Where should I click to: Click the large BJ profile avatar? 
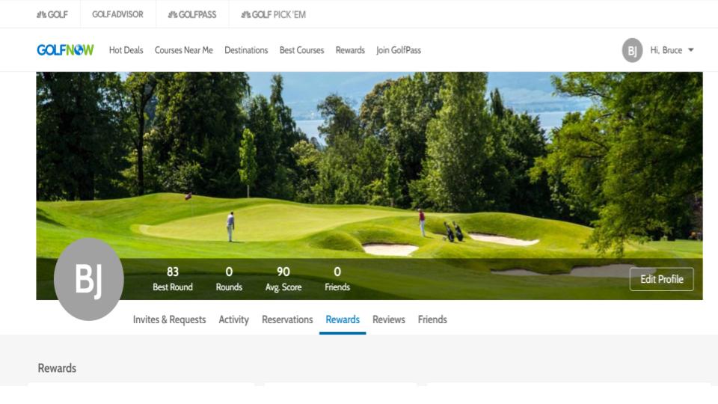pyautogui.click(x=89, y=279)
